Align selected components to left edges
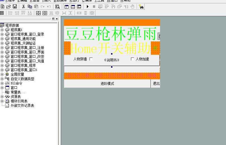This screenshot has width=226, height=145. coord(10,13)
